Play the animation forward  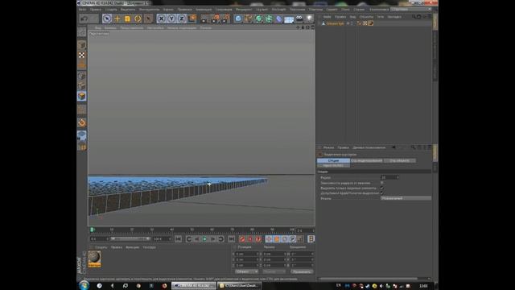[x=204, y=239]
